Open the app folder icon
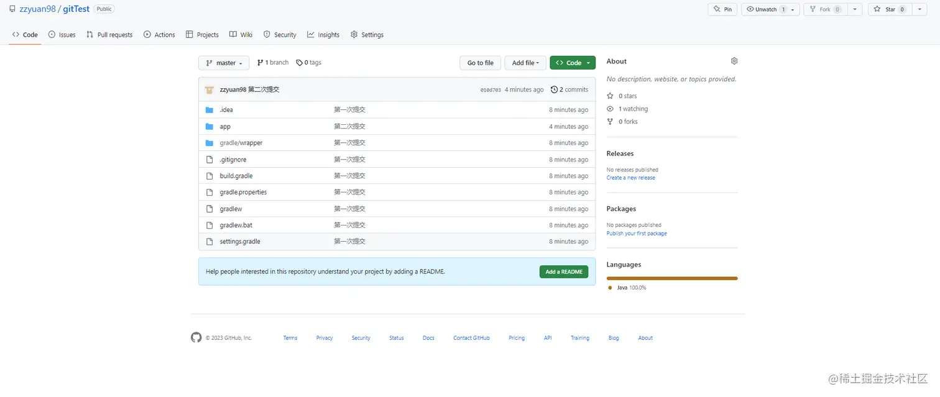 pos(210,127)
